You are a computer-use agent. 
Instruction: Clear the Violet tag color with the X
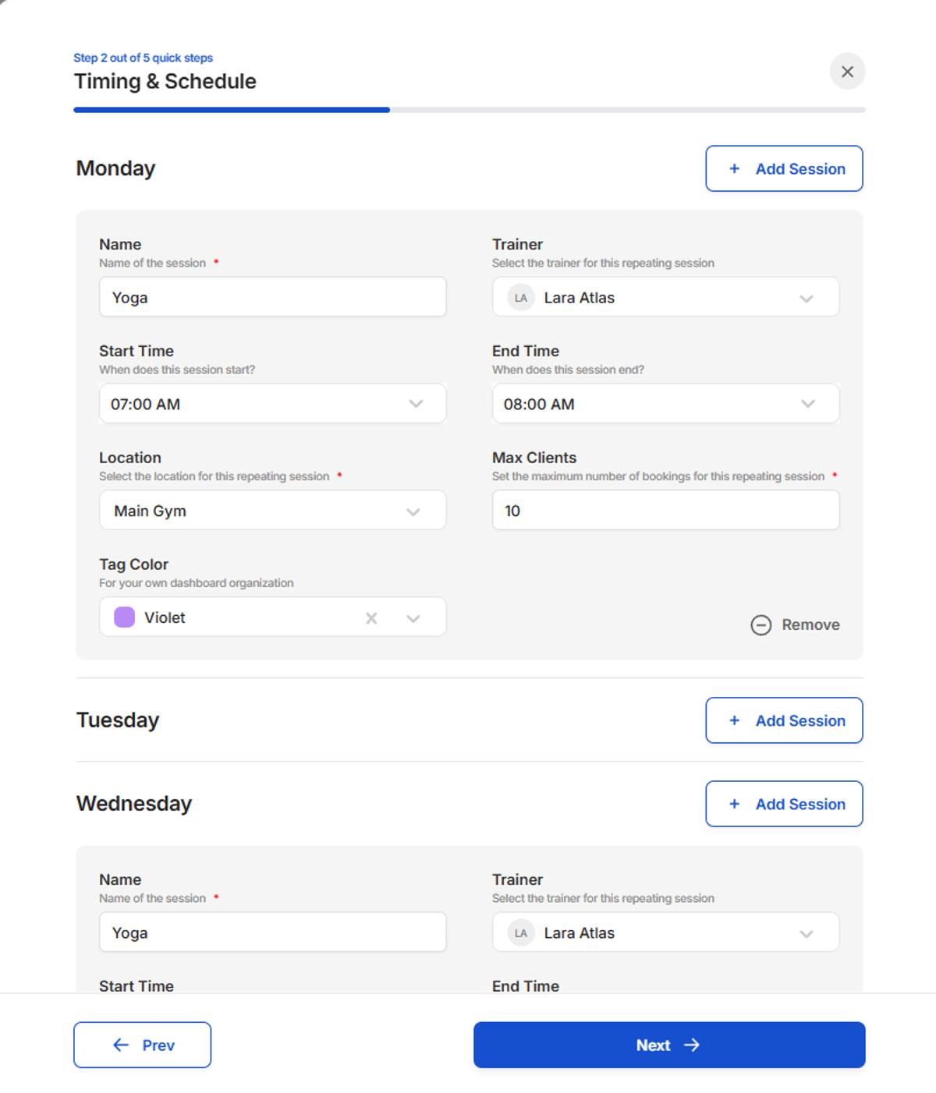371,618
